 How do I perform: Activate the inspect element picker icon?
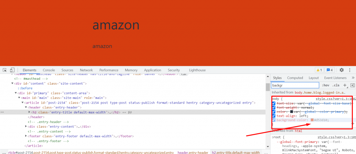click(5, 70)
